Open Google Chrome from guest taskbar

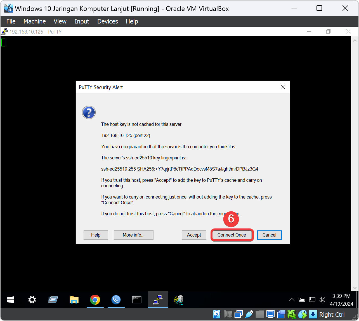[x=95, y=300]
